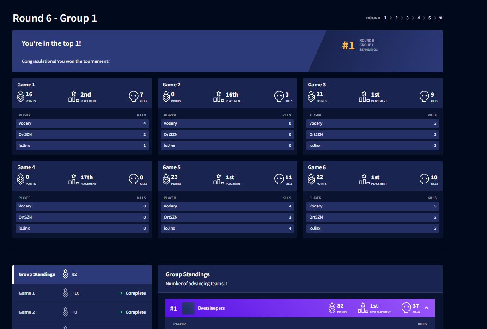Click the OrtSZN row in Game 5
Viewport: 487px width, 329px height.
pyautogui.click(x=227, y=217)
